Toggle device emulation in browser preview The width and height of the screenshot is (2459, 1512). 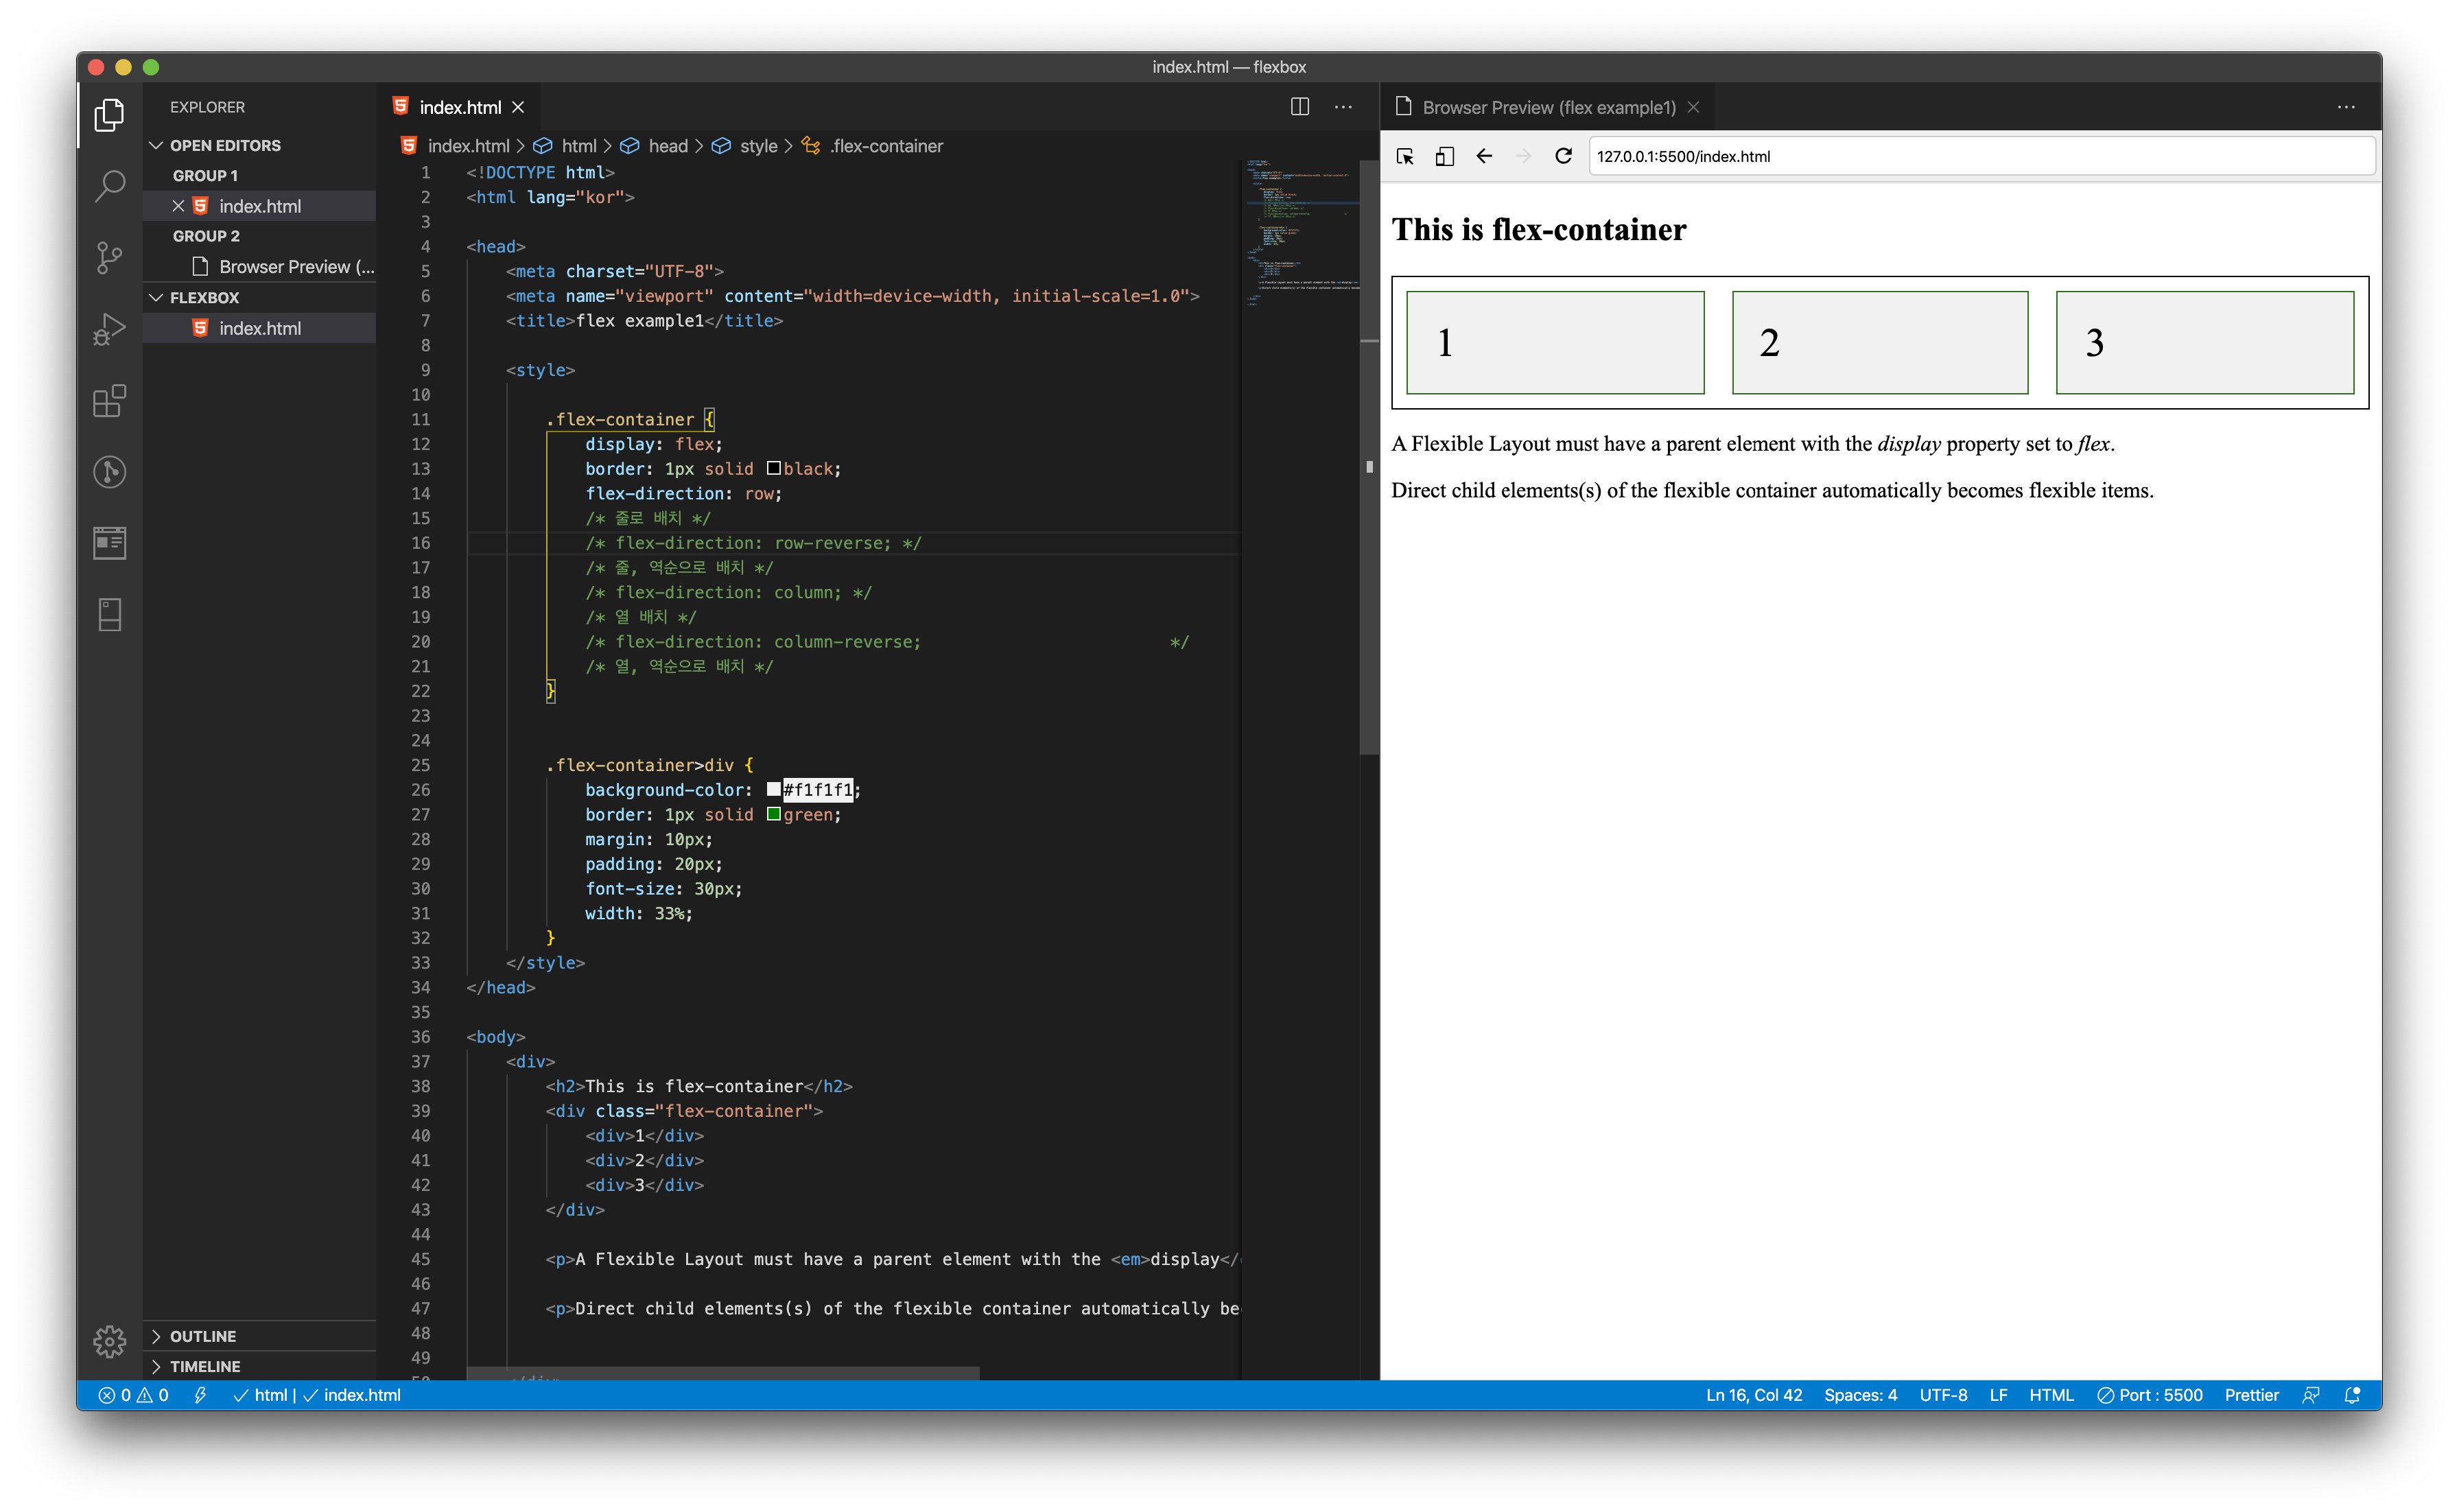point(1444,156)
